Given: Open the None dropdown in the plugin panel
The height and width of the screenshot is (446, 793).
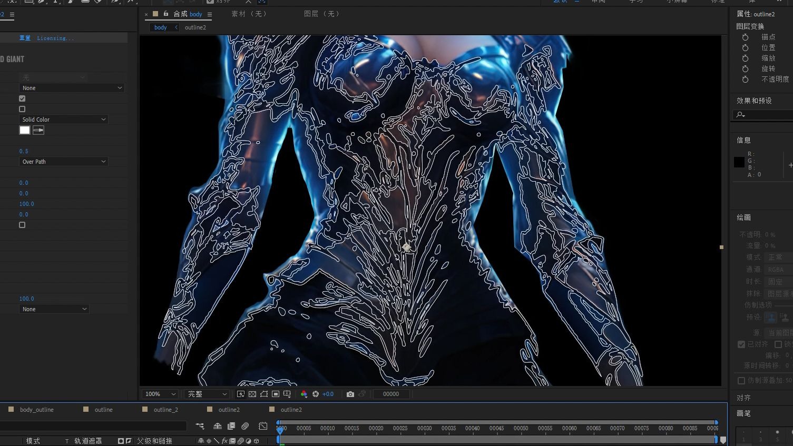Looking at the screenshot, I should [x=72, y=87].
